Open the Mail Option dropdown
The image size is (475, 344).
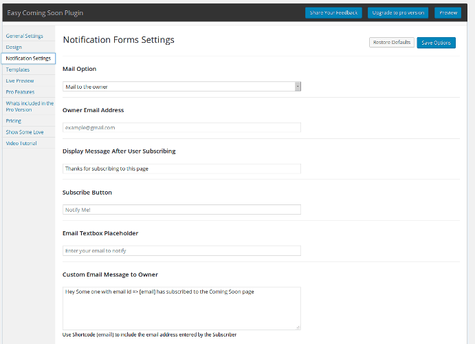[x=181, y=87]
